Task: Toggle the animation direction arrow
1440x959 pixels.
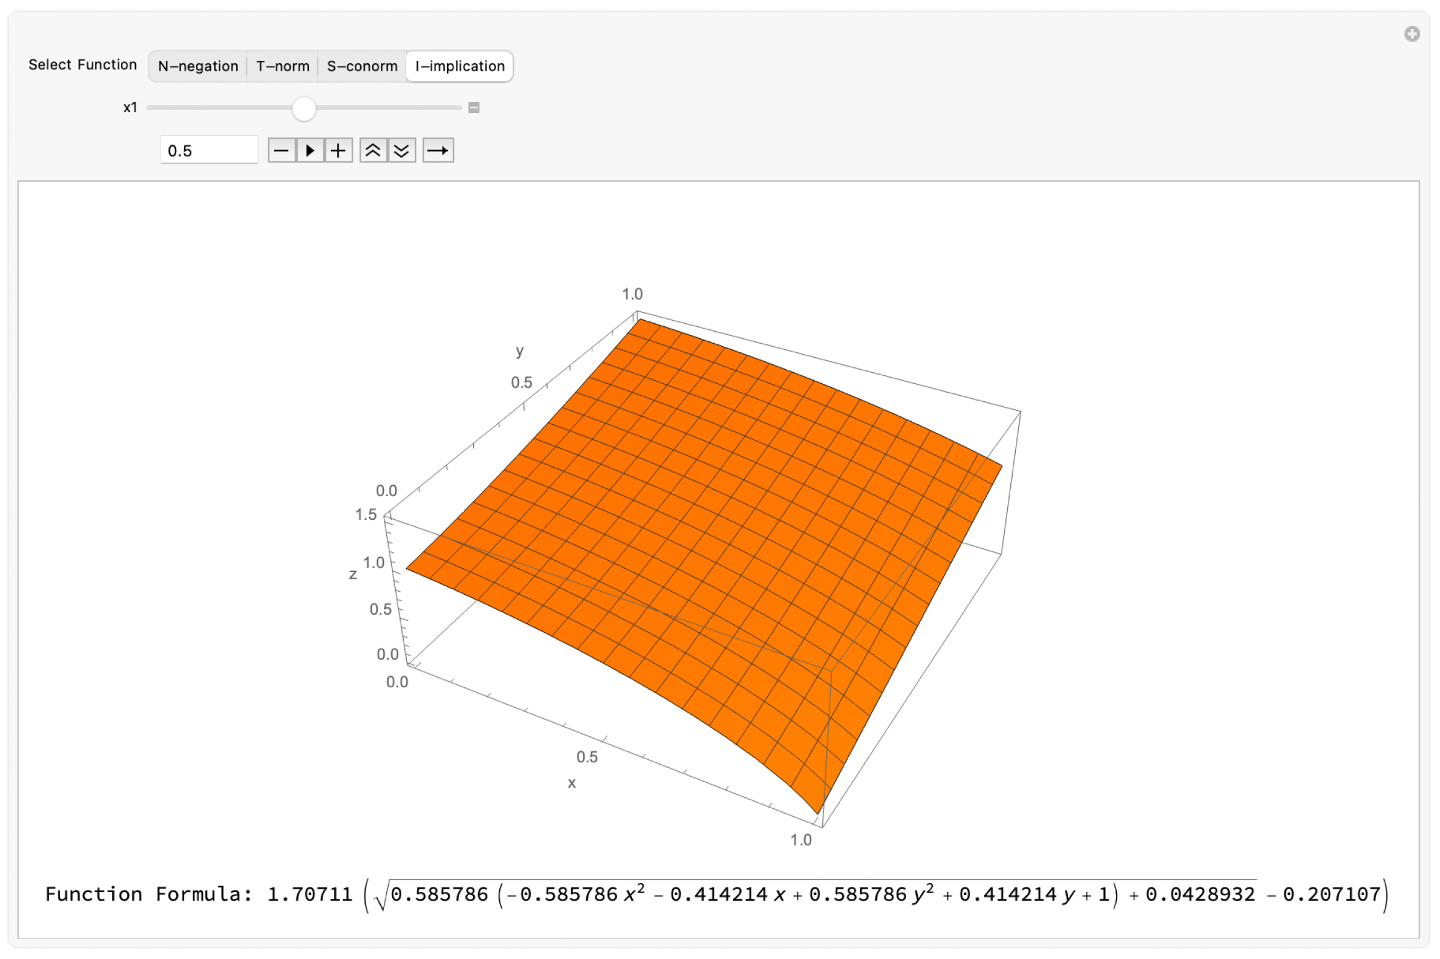Action: (x=438, y=151)
